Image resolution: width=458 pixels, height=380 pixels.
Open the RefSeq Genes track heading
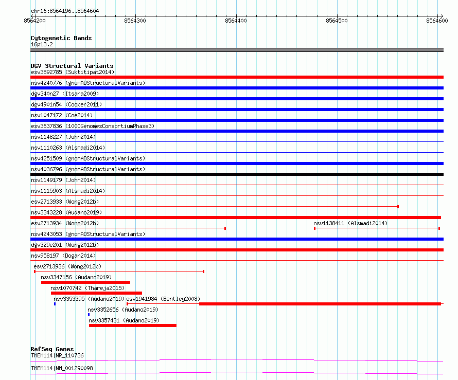pos(52,349)
